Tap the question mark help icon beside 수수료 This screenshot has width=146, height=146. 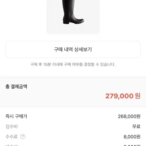[x=23, y=137]
